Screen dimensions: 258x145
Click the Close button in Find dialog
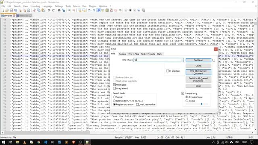click(x=198, y=86)
